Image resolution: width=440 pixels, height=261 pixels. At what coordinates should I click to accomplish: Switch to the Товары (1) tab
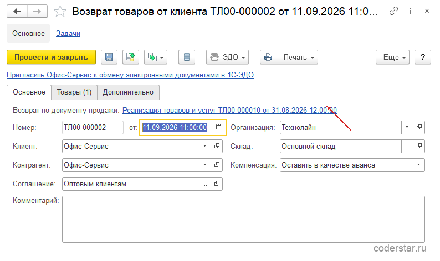tap(74, 92)
